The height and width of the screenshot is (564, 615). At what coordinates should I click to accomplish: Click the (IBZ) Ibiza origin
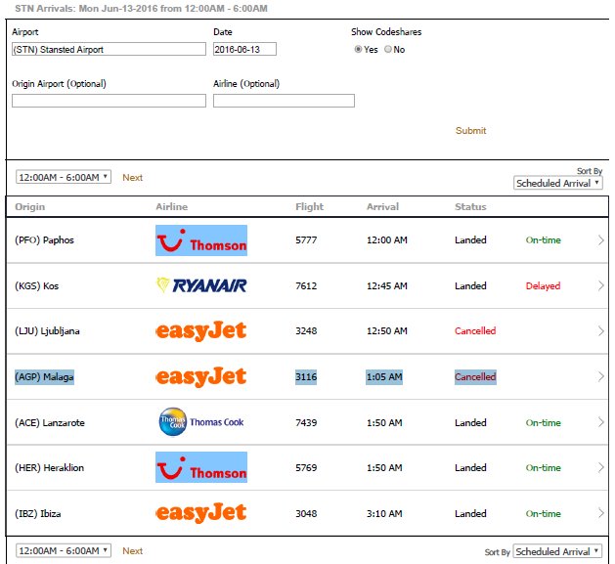pyautogui.click(x=38, y=513)
